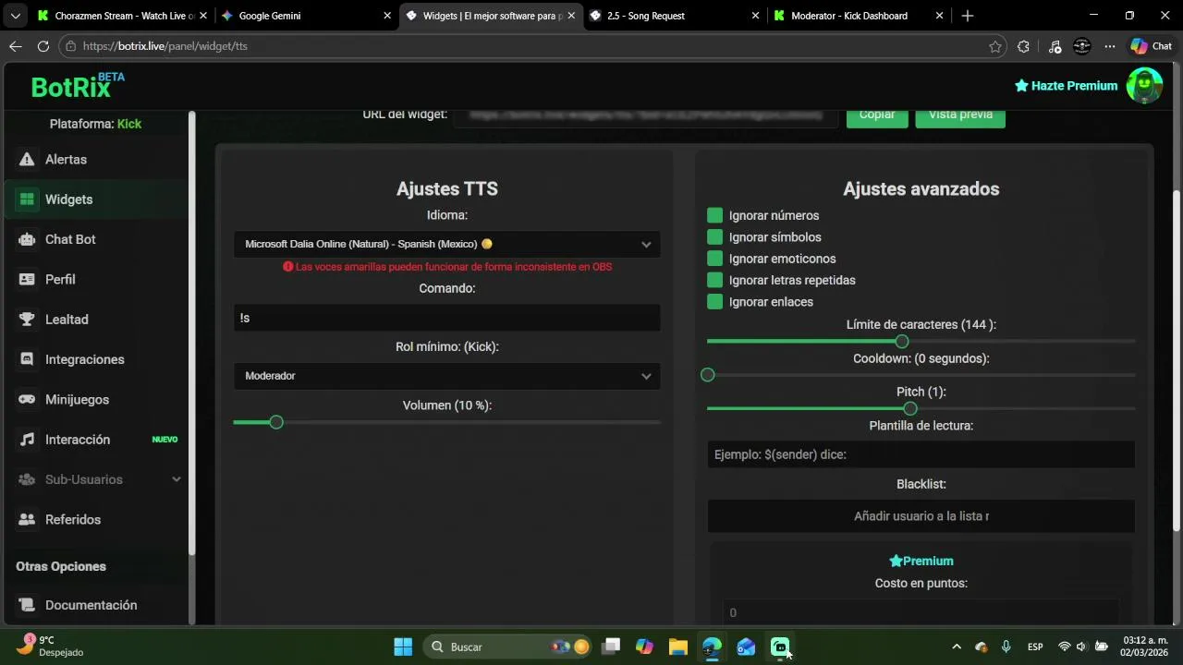1183x665 pixels.
Task: Click the Copiar button
Action: click(x=877, y=115)
